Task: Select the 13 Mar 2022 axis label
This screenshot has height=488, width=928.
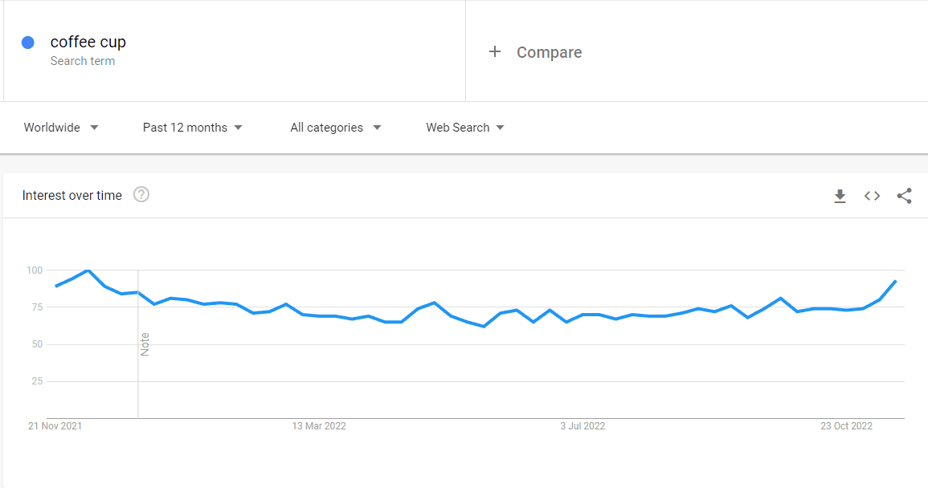Action: coord(319,426)
